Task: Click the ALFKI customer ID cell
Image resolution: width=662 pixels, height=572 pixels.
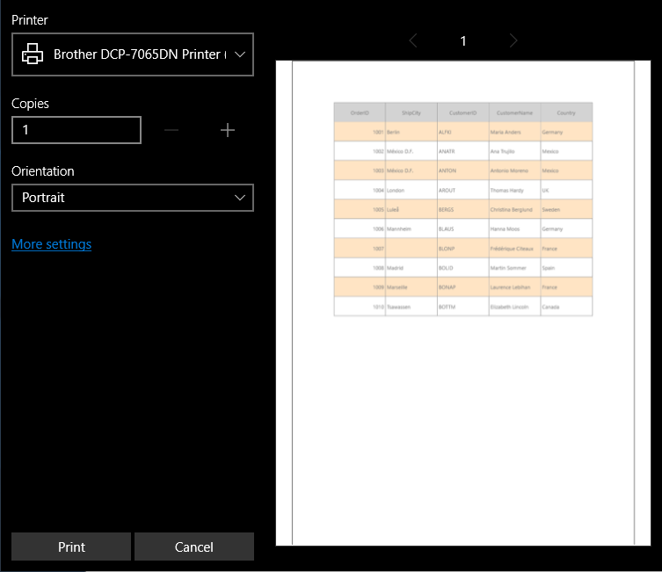Action: click(x=463, y=132)
